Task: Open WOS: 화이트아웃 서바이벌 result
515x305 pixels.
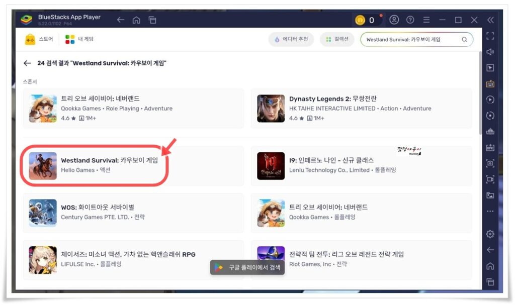Action: coord(133,213)
